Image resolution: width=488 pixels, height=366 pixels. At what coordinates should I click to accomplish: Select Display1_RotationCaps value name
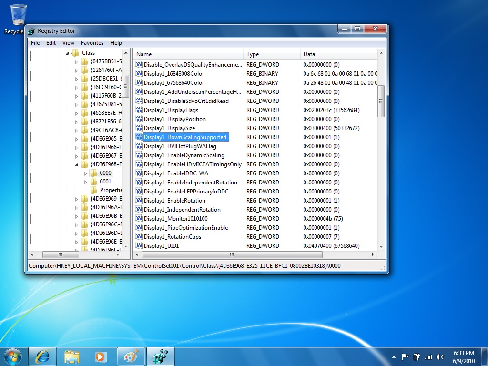(x=173, y=236)
